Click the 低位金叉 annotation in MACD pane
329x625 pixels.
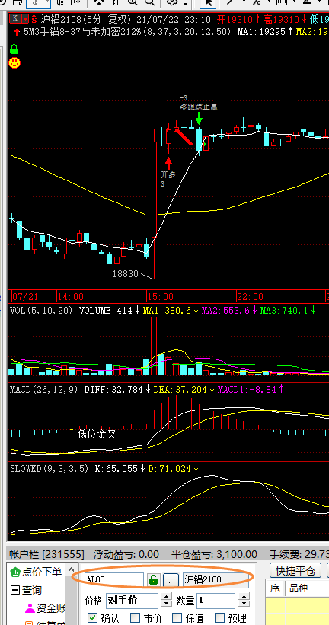coord(97,434)
